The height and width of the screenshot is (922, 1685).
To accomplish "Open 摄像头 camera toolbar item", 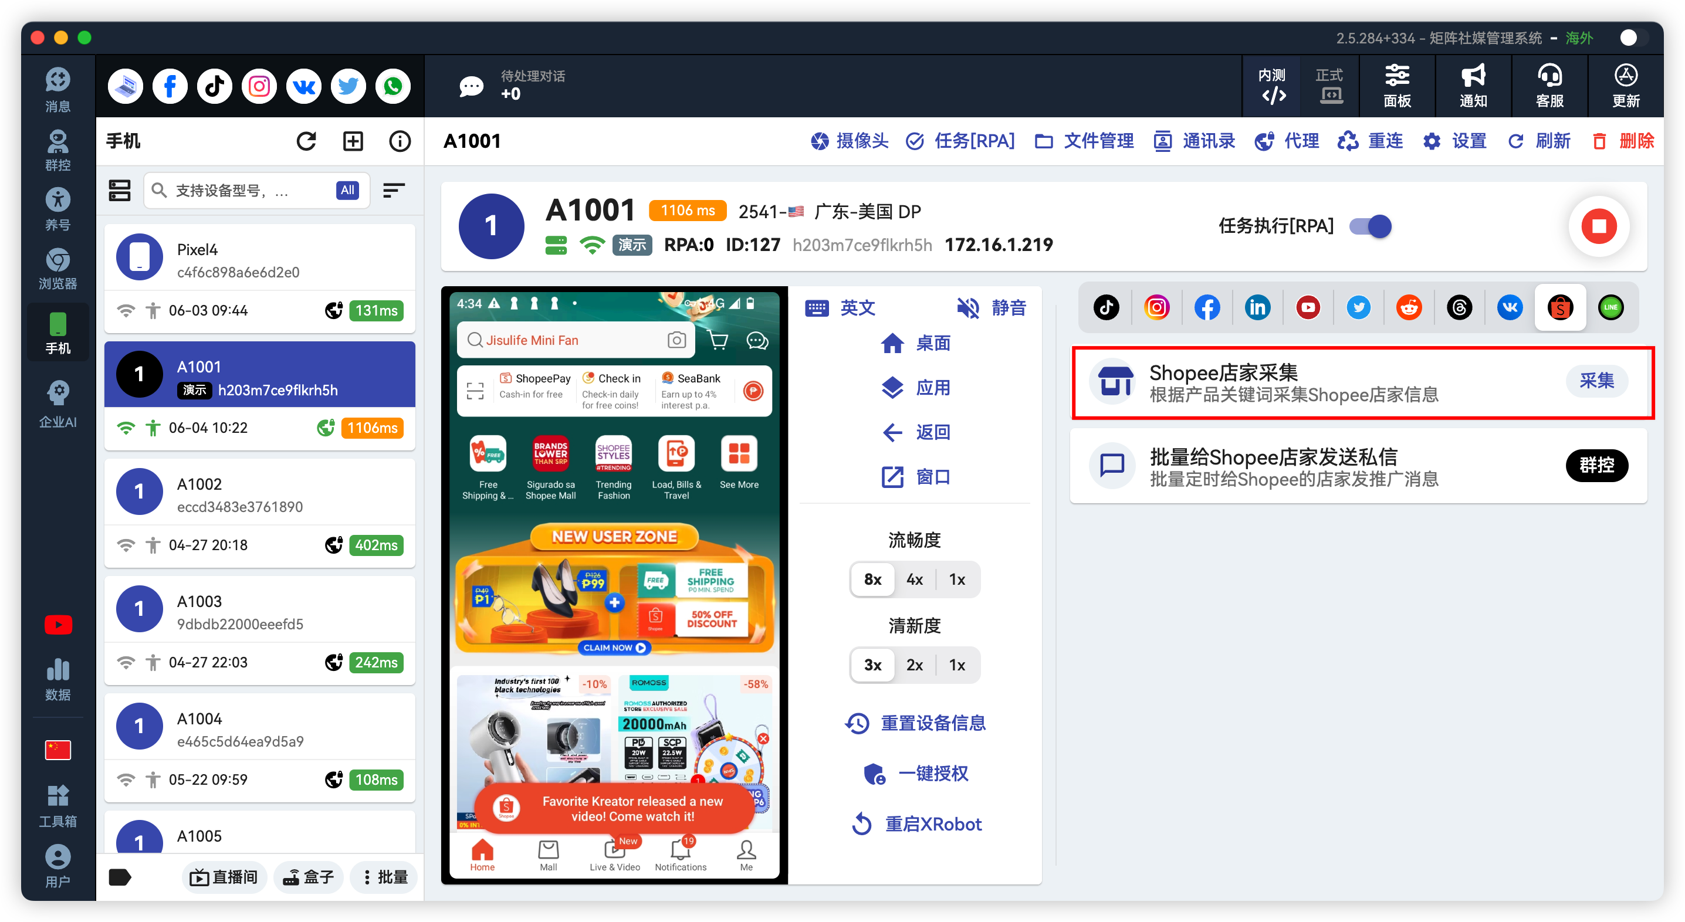I will pyautogui.click(x=849, y=141).
